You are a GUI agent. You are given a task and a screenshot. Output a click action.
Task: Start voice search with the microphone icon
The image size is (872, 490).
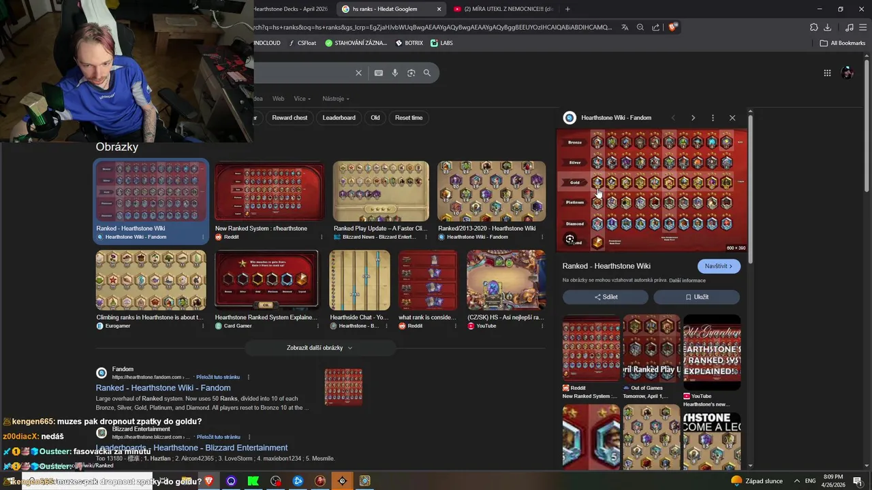(x=395, y=73)
